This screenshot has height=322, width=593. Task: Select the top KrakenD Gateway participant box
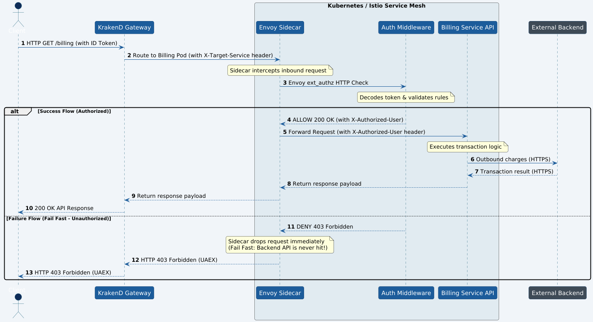pyautogui.click(x=124, y=27)
